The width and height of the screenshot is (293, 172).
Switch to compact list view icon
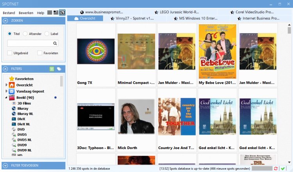pyautogui.click(x=50, y=12)
